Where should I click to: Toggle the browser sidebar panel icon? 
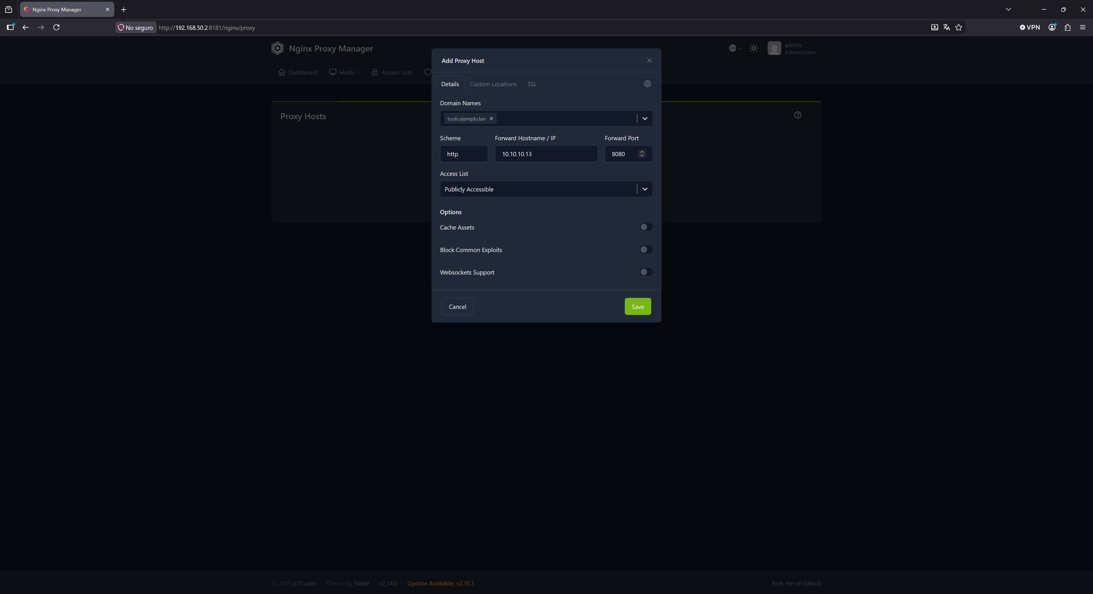click(x=11, y=27)
